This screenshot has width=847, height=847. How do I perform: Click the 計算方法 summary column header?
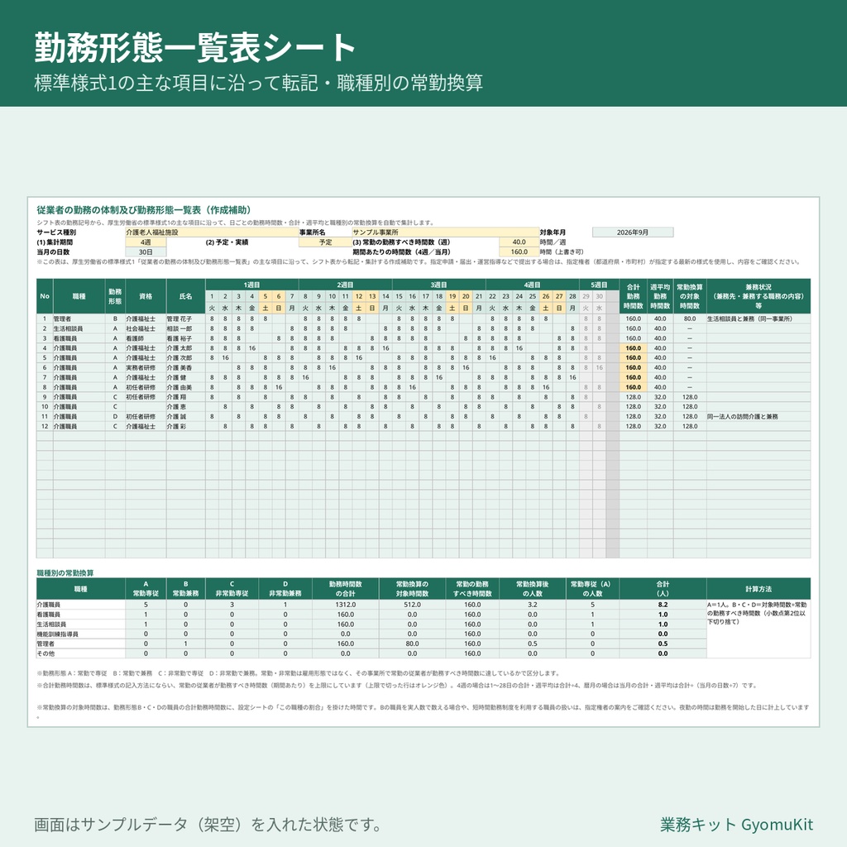point(758,589)
